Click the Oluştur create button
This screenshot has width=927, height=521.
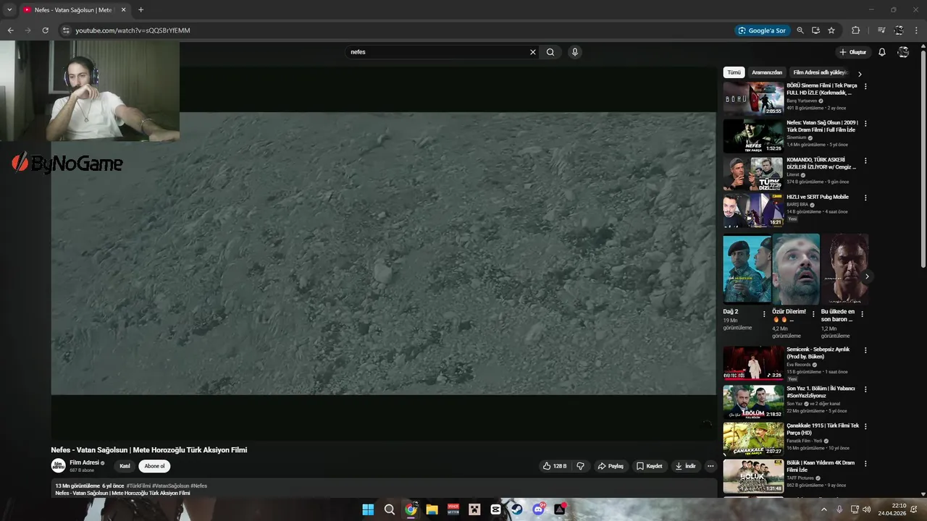coord(852,52)
